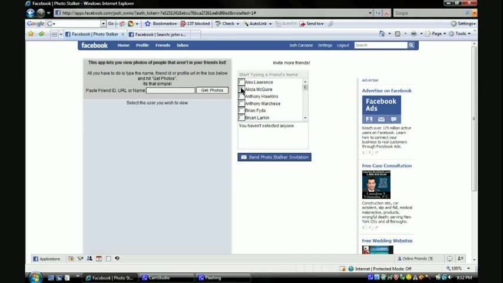Click the Google search magnifier icon
This screenshot has height=283, width=503.
(468, 13)
